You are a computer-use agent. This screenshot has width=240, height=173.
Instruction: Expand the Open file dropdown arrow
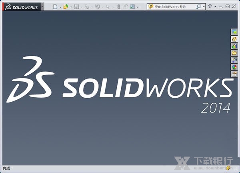point(71,7)
